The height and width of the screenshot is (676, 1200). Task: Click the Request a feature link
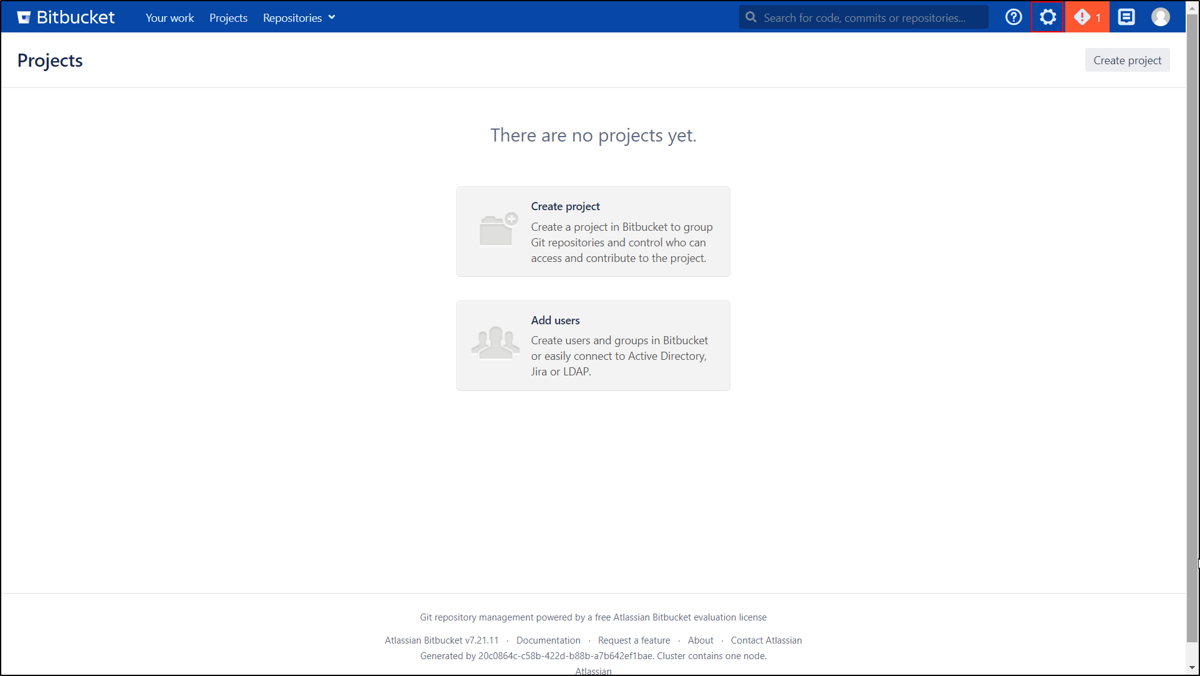click(634, 640)
